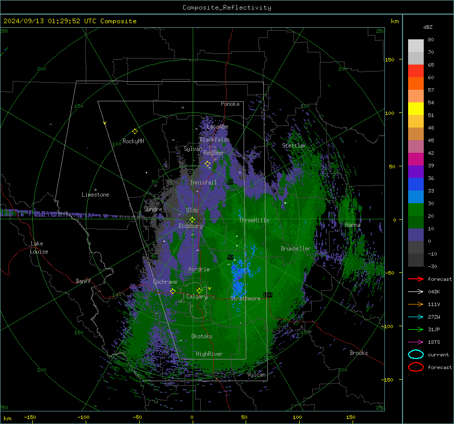Viewport: 454px width, 424px height.
Task: Select the magenta 42 dBZ swatch
Action: (x=416, y=159)
